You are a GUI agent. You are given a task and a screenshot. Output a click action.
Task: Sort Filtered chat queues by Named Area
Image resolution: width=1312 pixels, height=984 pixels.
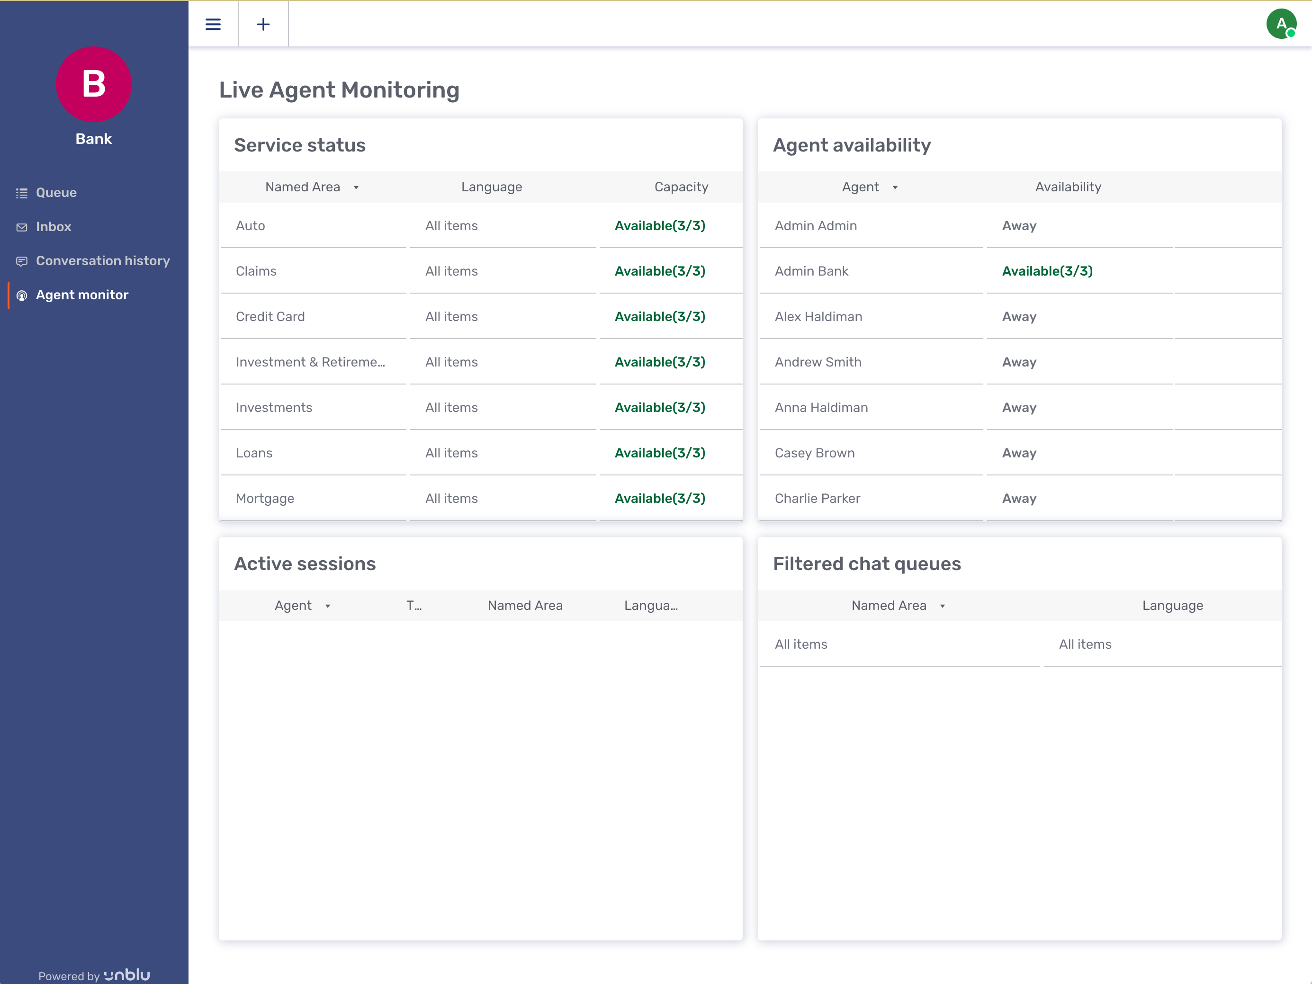[x=943, y=606]
